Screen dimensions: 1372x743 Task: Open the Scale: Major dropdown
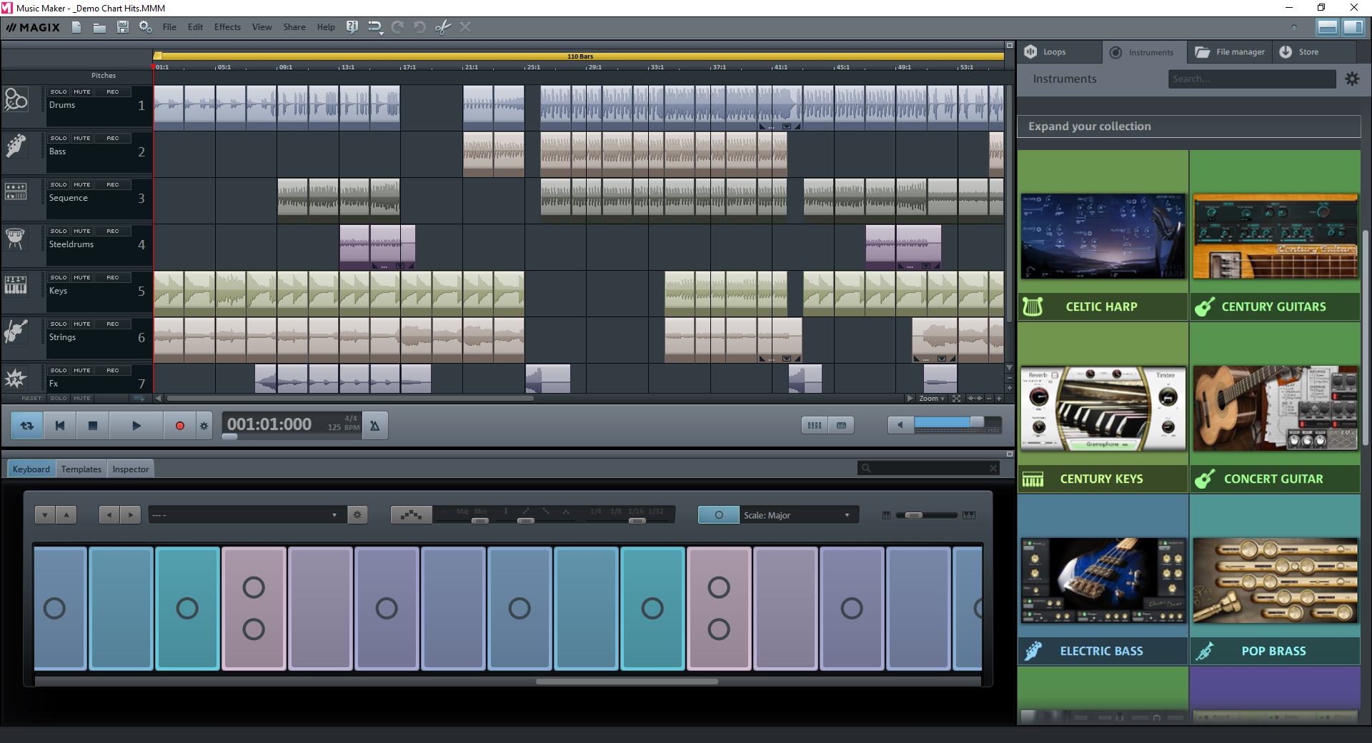[799, 514]
